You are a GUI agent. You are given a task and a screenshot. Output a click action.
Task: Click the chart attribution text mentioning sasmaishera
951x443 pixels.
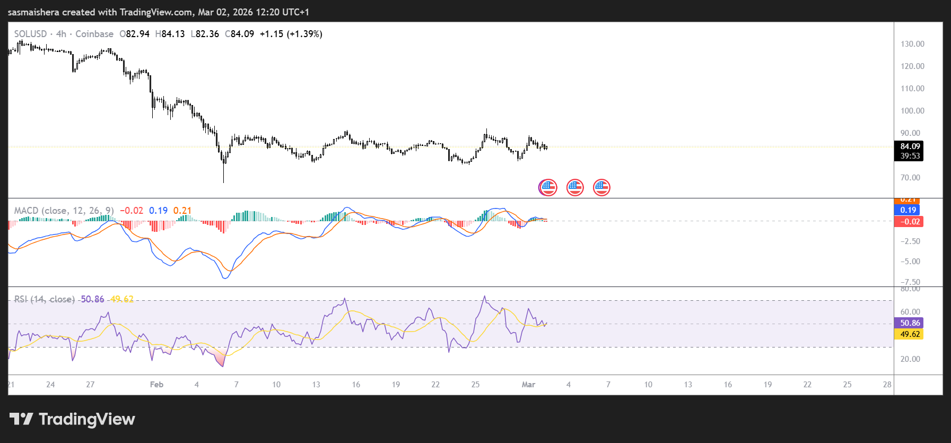point(159,12)
